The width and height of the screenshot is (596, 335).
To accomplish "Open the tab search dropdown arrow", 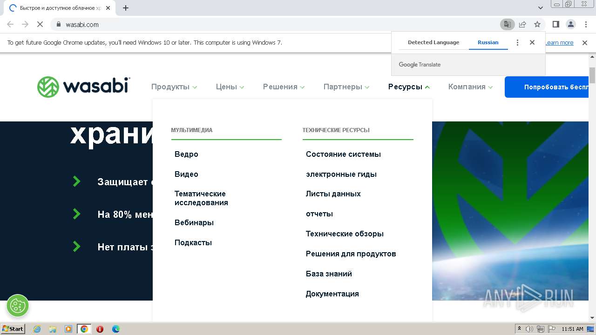I will pos(541,8).
